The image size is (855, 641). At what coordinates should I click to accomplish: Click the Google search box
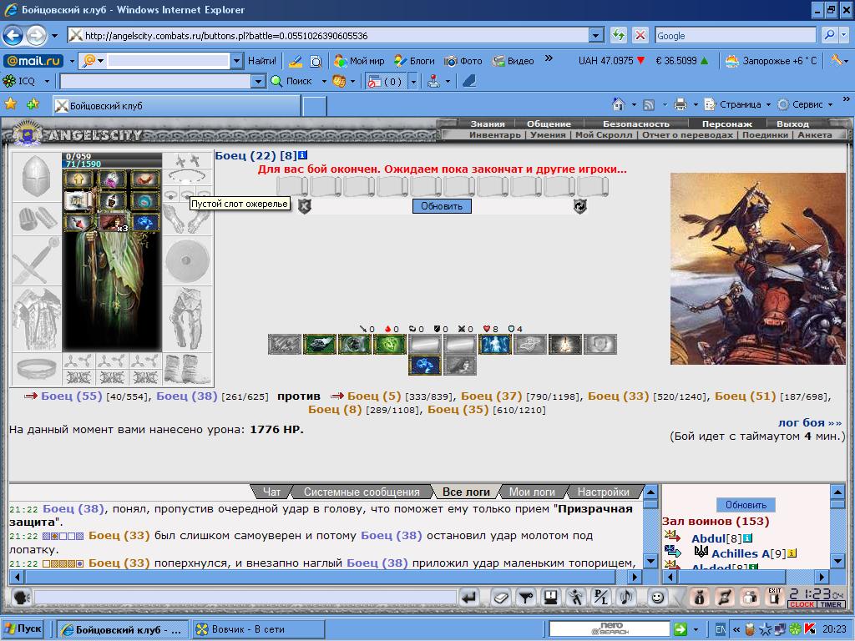(x=736, y=35)
